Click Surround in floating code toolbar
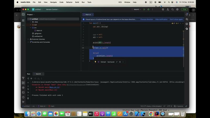The height and width of the screenshot is (118, 210). tap(111, 62)
